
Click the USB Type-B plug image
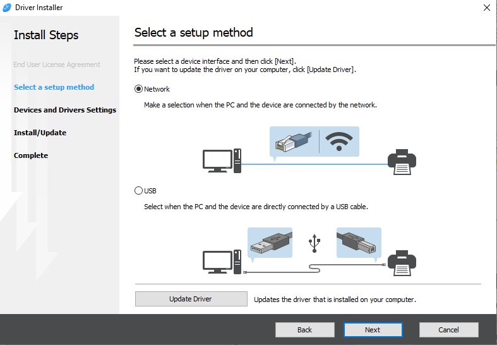pos(359,243)
